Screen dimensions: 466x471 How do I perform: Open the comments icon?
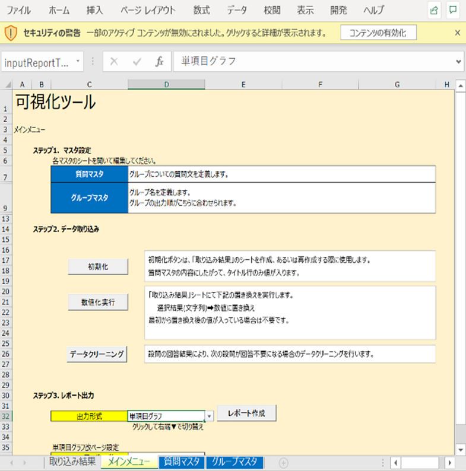tap(453, 10)
